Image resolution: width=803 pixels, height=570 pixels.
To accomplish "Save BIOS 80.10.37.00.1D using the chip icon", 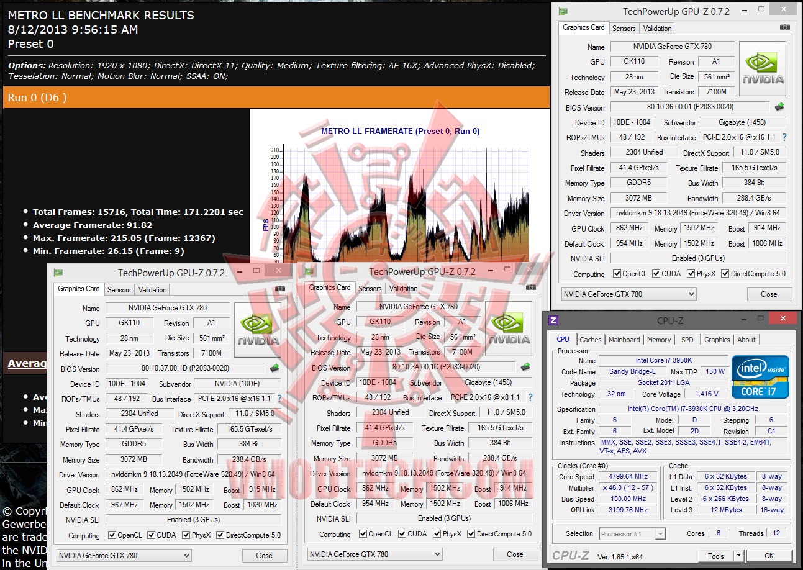I will 274,368.
